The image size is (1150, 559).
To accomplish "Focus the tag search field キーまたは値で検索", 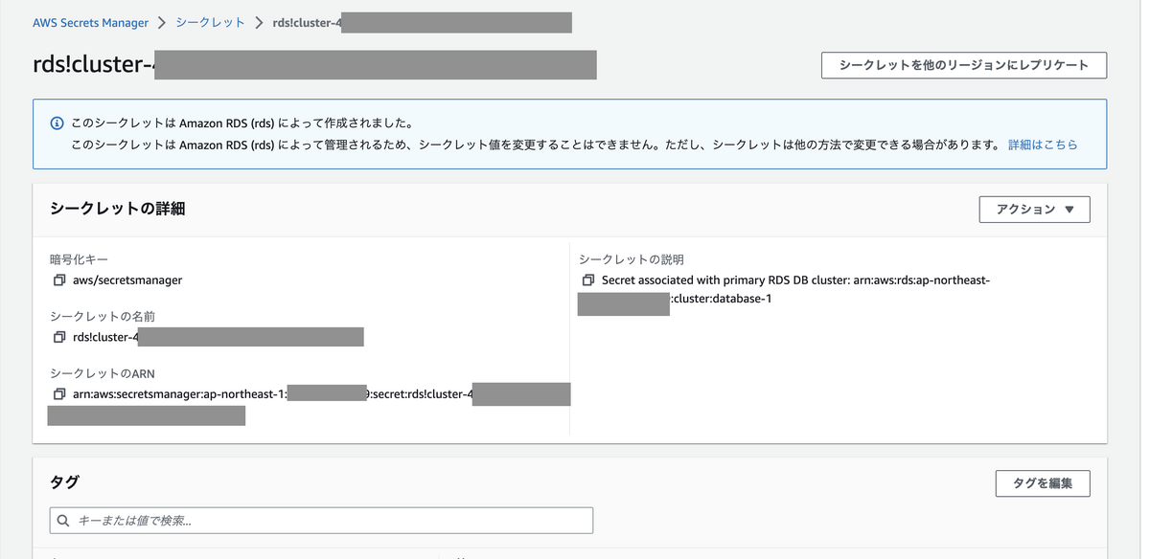I will pos(321,521).
